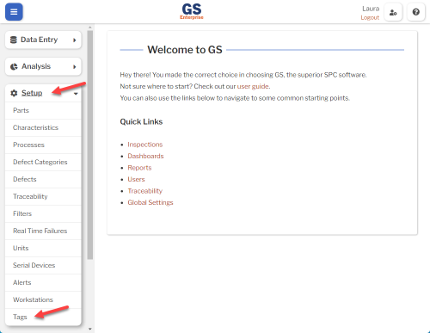
Task: Expand the Data Entry arrow
Action: click(75, 40)
